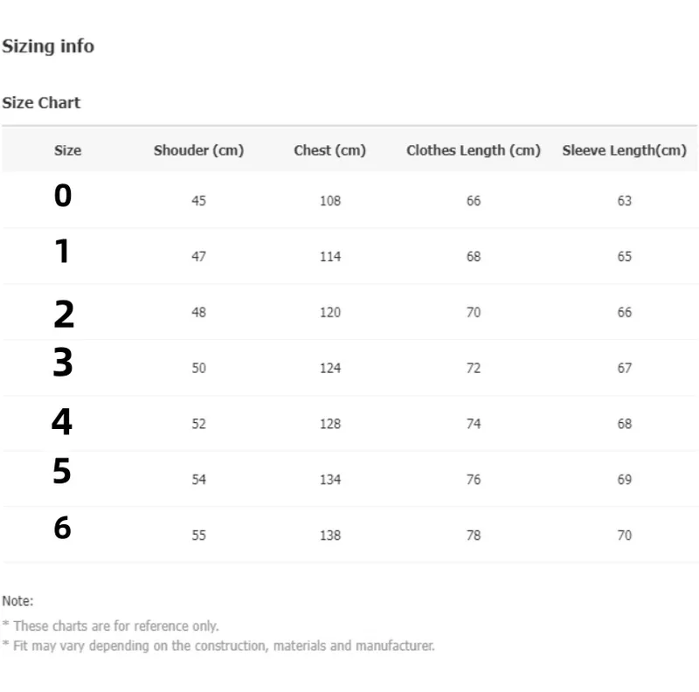Click size 4 row label
The width and height of the screenshot is (699, 692).
tap(61, 421)
